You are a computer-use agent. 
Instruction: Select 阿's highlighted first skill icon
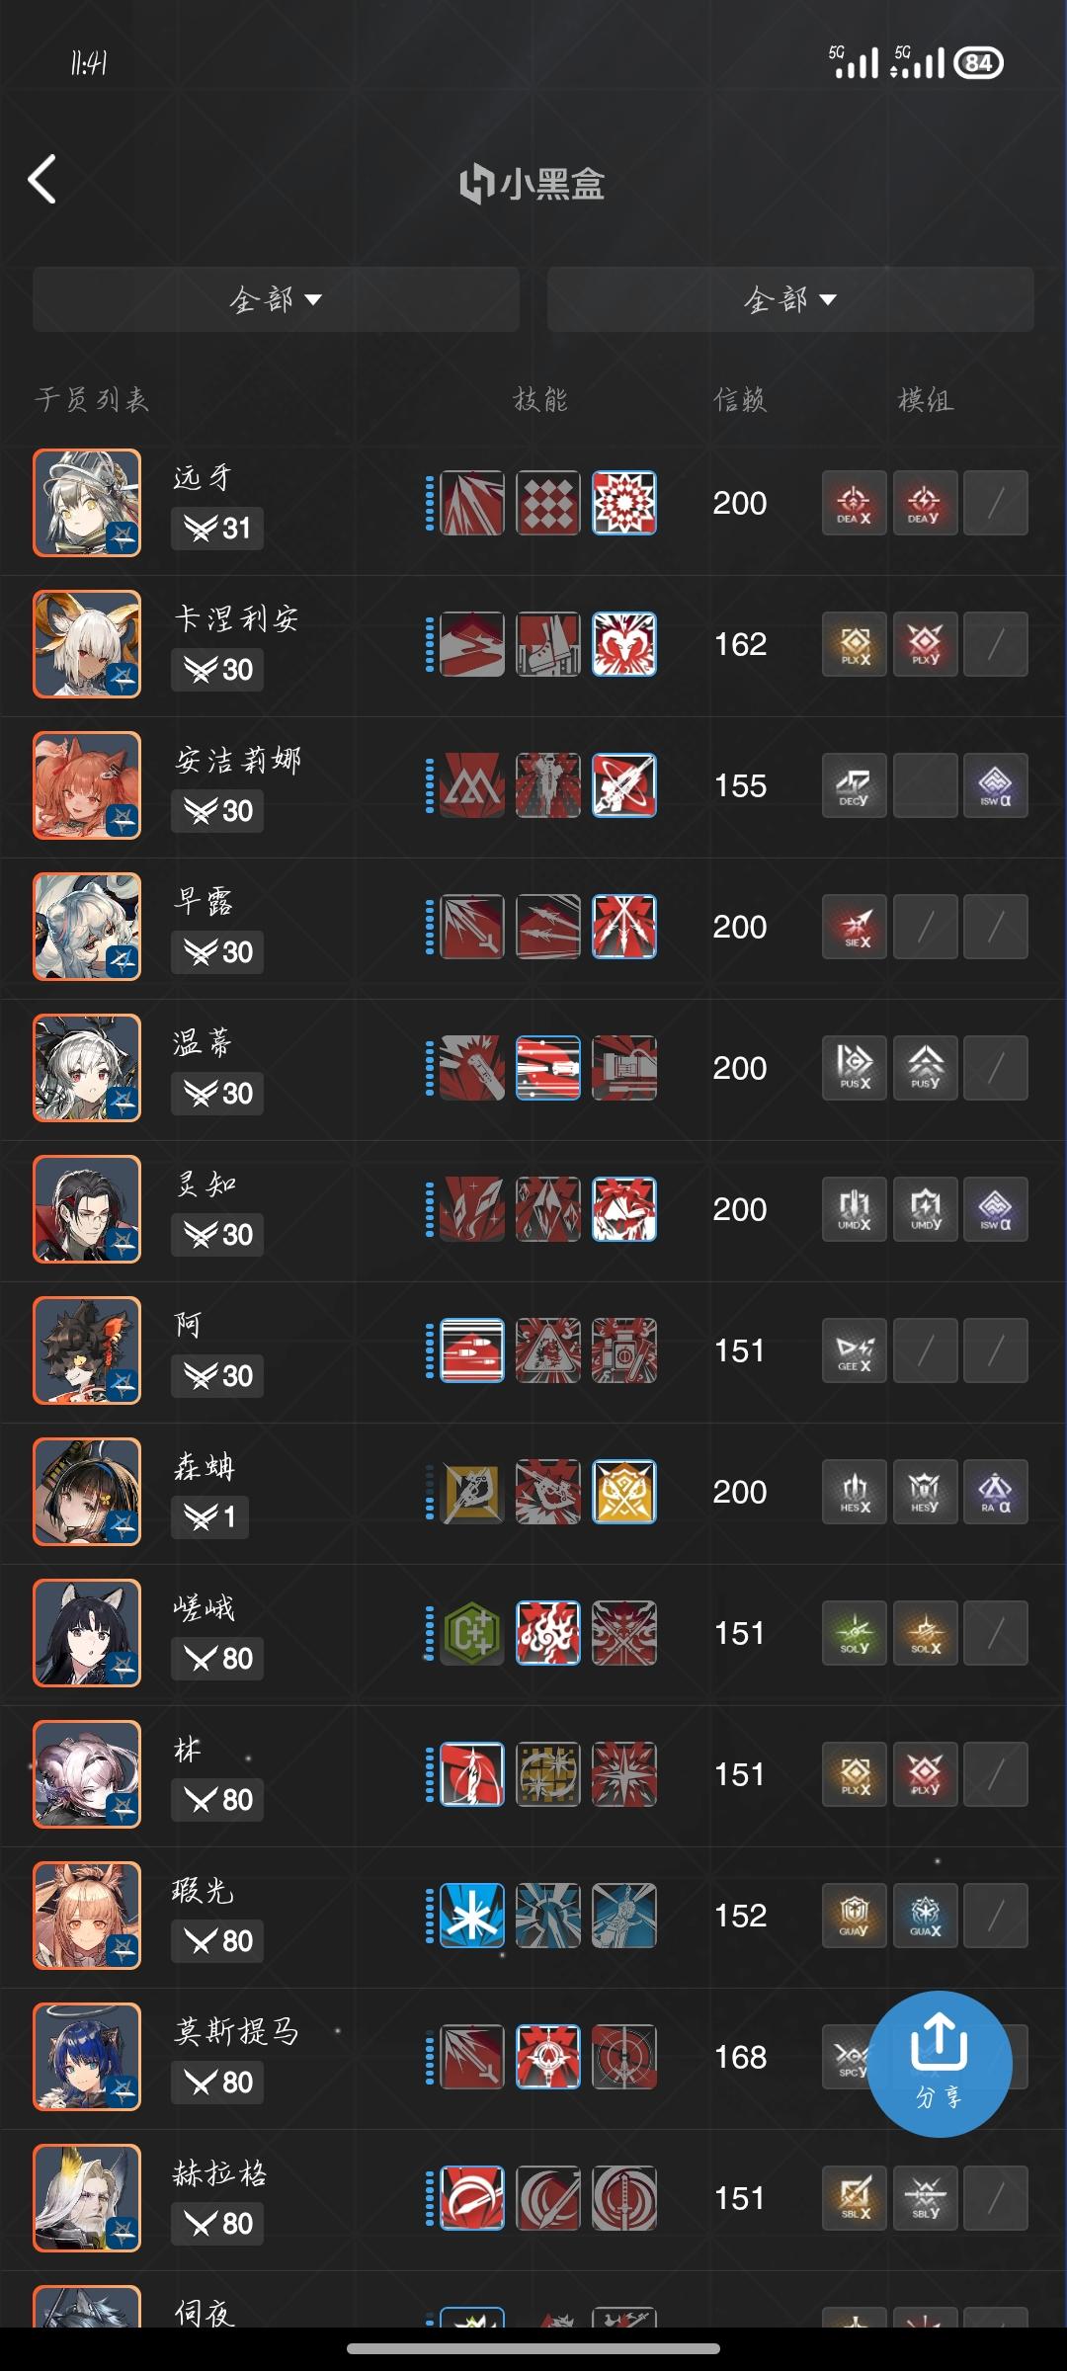click(x=472, y=1350)
